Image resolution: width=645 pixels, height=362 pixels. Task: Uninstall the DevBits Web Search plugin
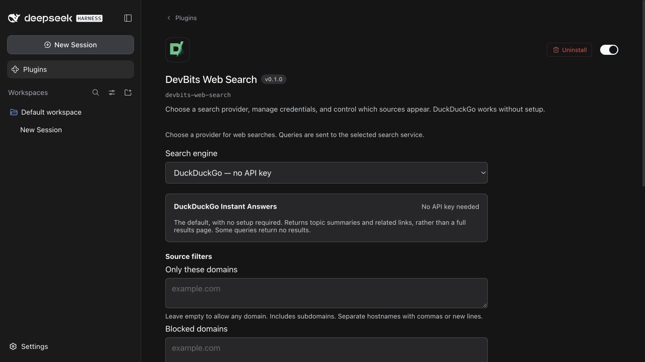click(x=569, y=50)
